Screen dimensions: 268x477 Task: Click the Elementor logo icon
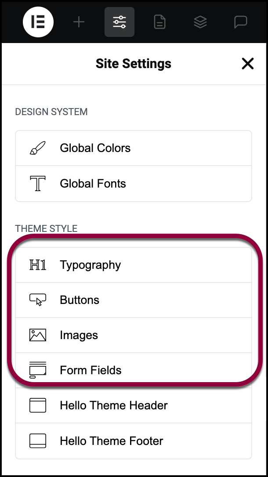coord(38,22)
